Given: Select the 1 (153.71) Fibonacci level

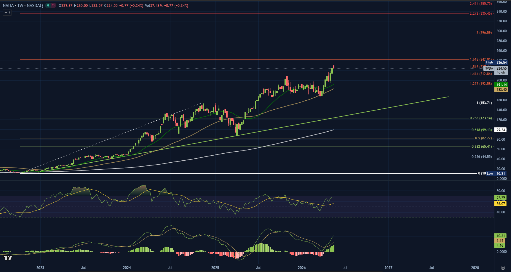Looking at the screenshot, I should pyautogui.click(x=484, y=103).
